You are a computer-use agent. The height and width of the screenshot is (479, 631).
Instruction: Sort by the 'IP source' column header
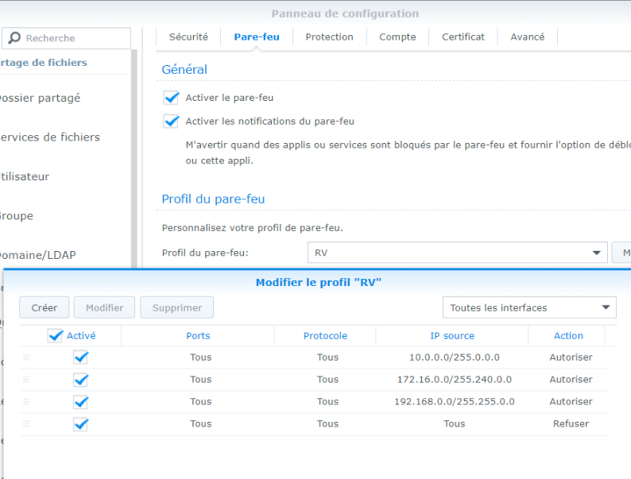tap(454, 336)
